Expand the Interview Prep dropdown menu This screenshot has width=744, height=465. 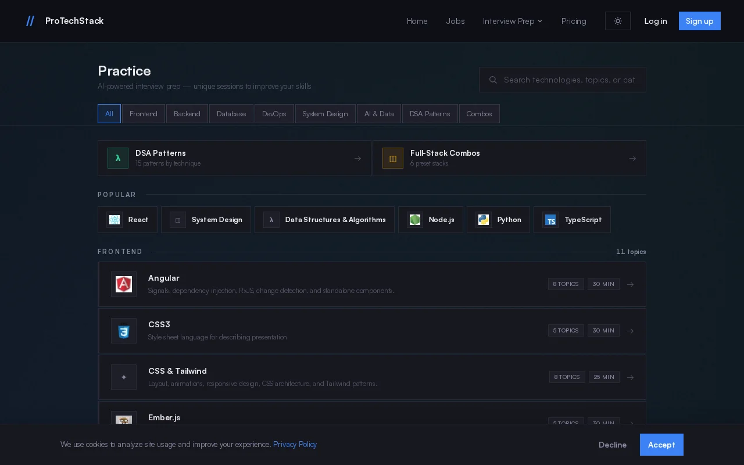point(513,21)
